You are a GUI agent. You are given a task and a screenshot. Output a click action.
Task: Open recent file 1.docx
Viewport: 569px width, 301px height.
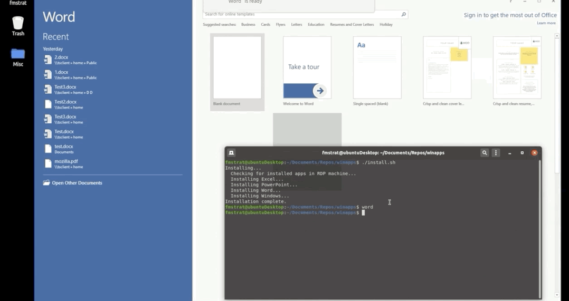coord(112,75)
